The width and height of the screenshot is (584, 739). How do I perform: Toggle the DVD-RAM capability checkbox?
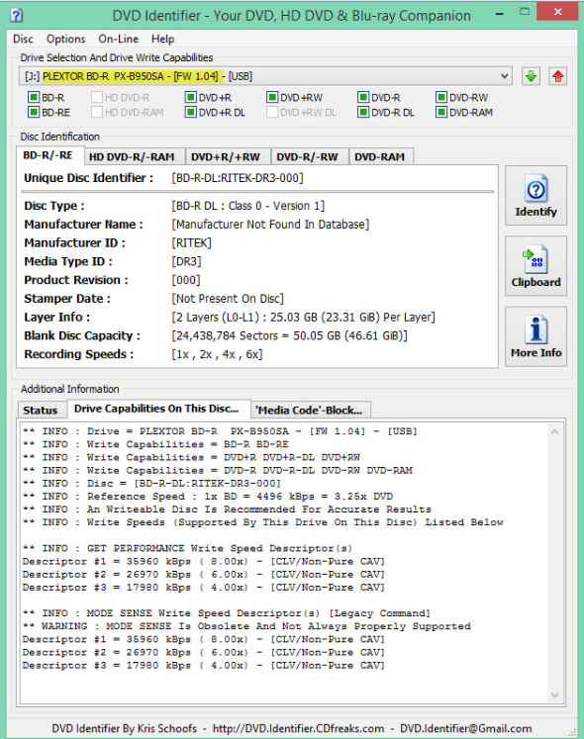coord(441,113)
